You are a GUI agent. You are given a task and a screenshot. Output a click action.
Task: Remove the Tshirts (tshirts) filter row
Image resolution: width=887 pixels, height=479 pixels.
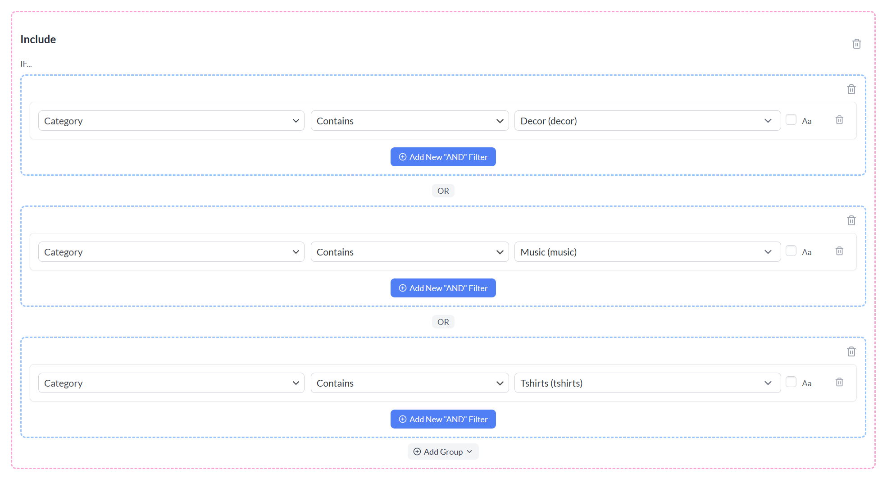click(839, 382)
